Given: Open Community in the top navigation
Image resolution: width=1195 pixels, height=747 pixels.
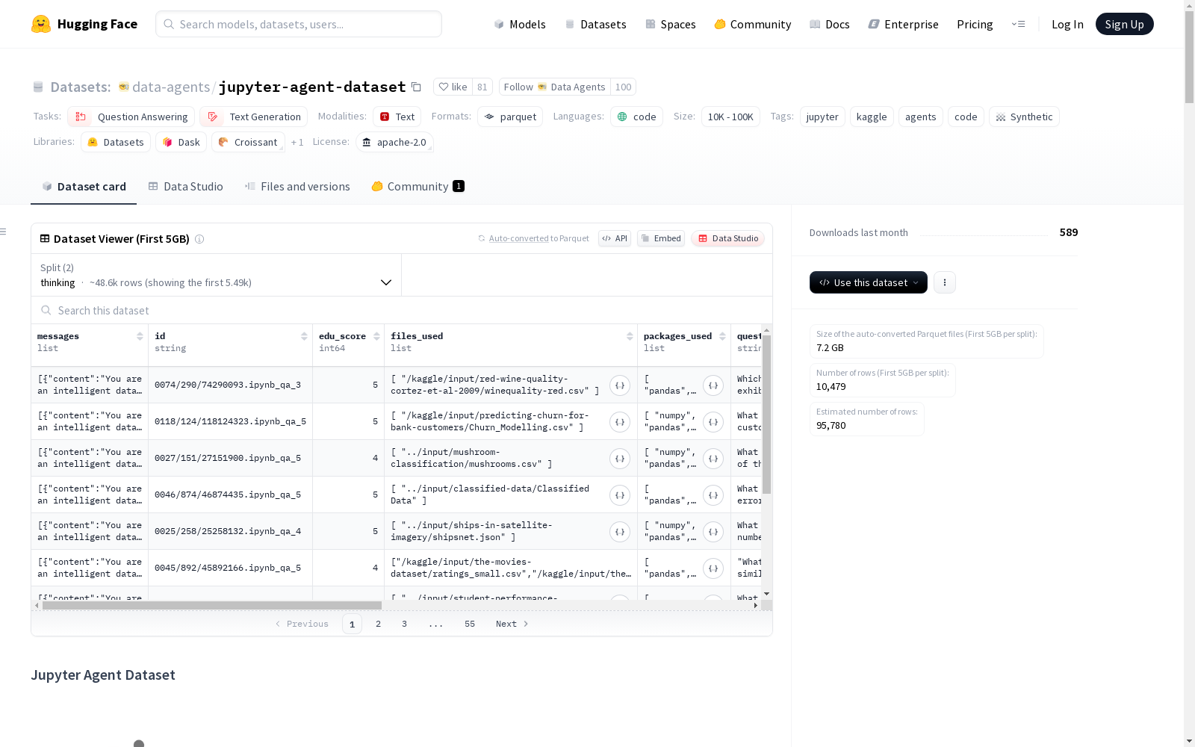Looking at the screenshot, I should coord(753,25).
